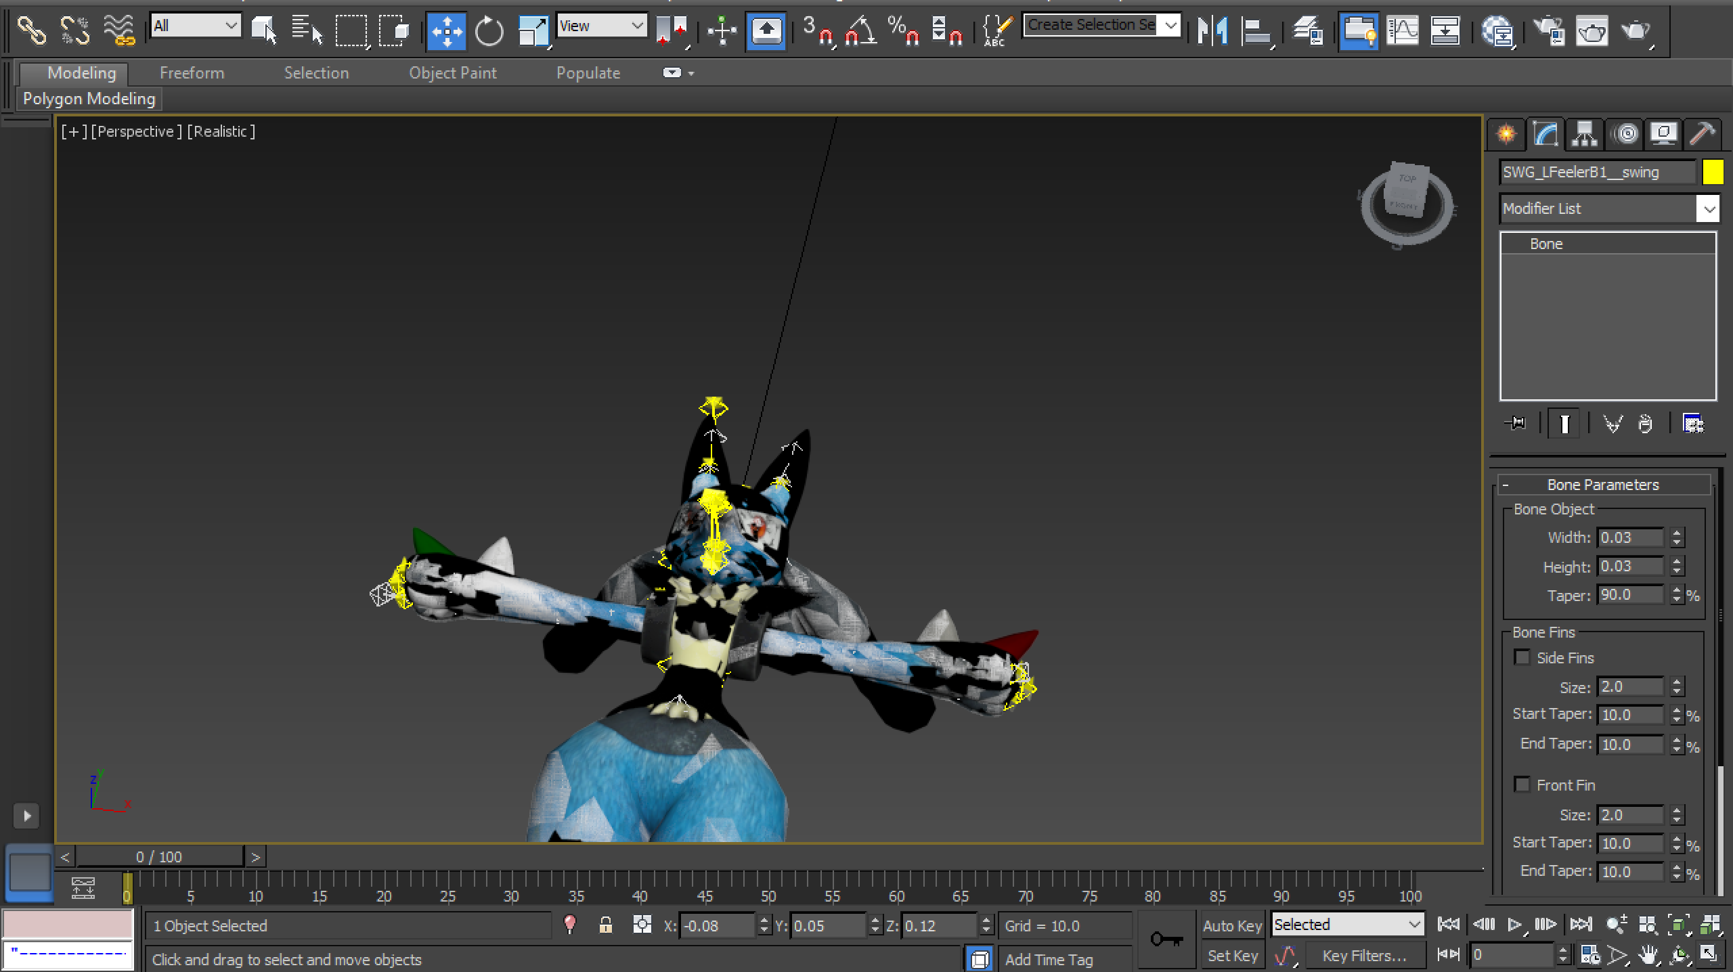Open the Layer Explorer icon
The width and height of the screenshot is (1733, 972).
pos(1308,30)
